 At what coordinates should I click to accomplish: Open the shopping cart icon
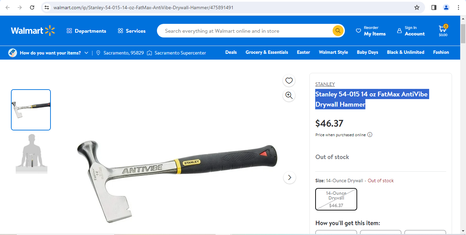point(443,31)
